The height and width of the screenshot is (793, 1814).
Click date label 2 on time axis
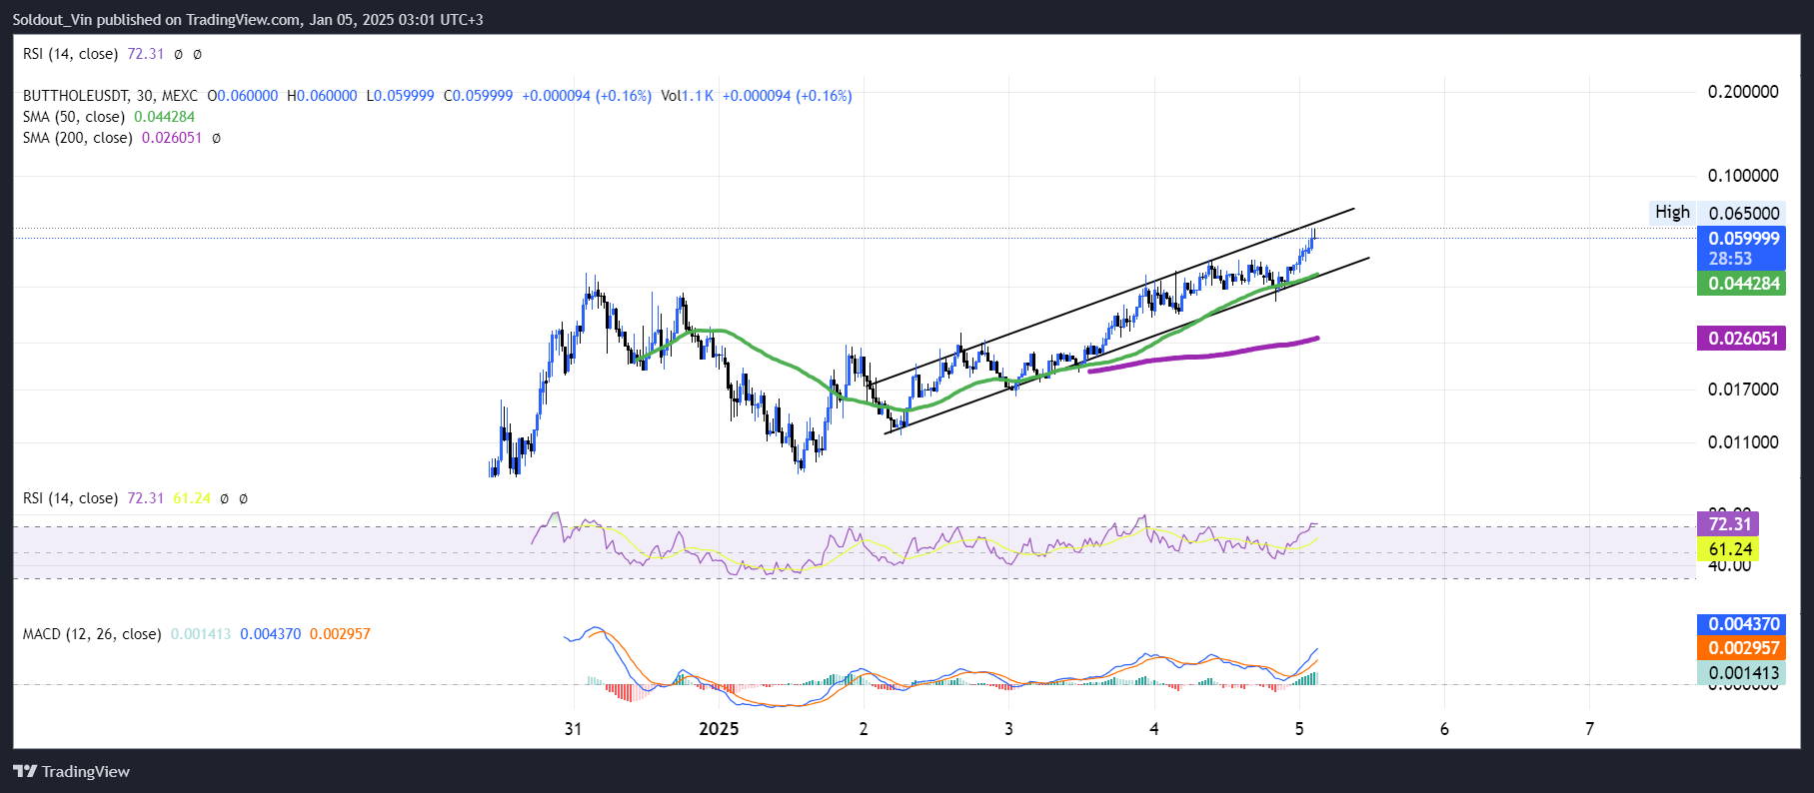[864, 729]
